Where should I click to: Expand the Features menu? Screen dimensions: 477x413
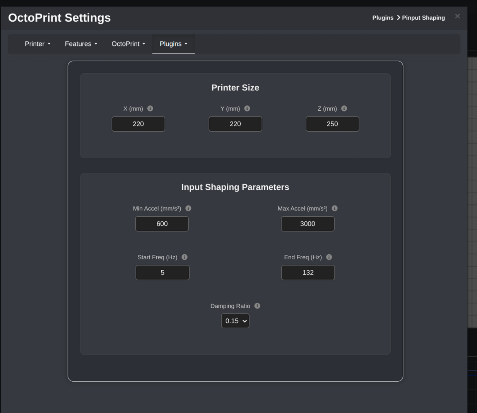[81, 44]
